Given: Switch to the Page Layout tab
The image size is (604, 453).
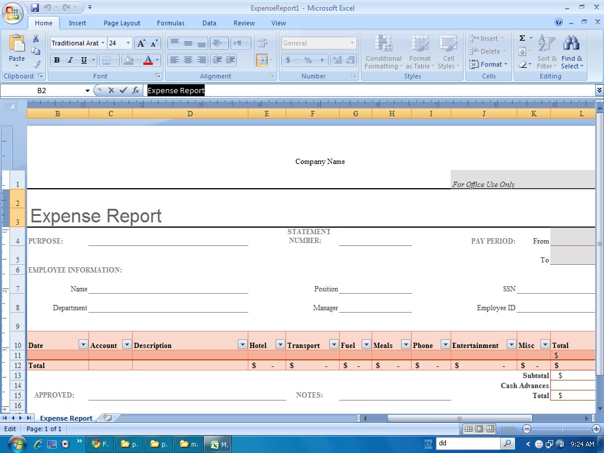Looking at the screenshot, I should click(122, 23).
